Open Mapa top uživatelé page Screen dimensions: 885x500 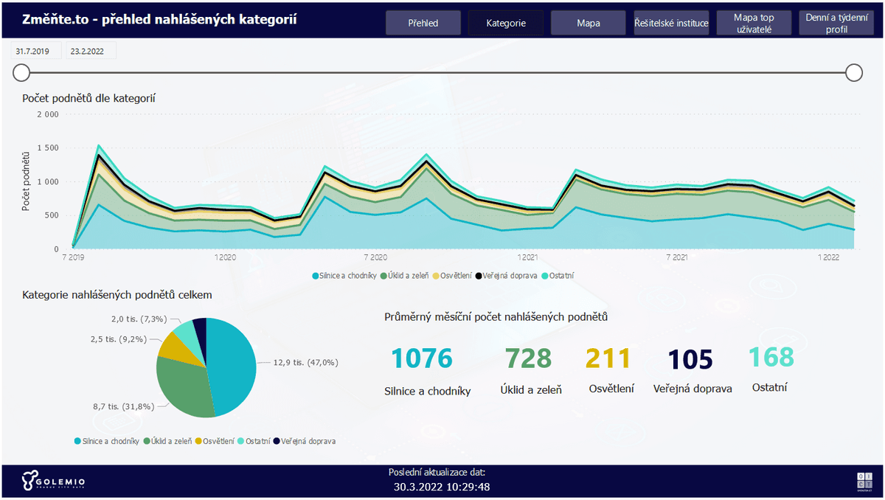pos(754,23)
